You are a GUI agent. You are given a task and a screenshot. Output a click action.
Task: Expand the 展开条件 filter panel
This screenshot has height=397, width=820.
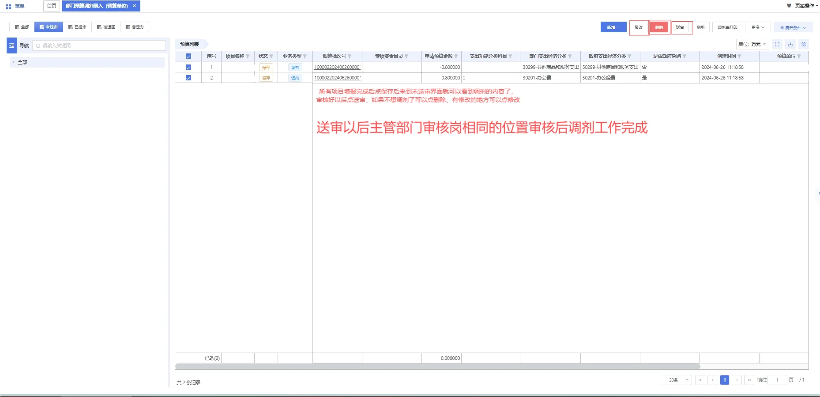click(x=793, y=27)
